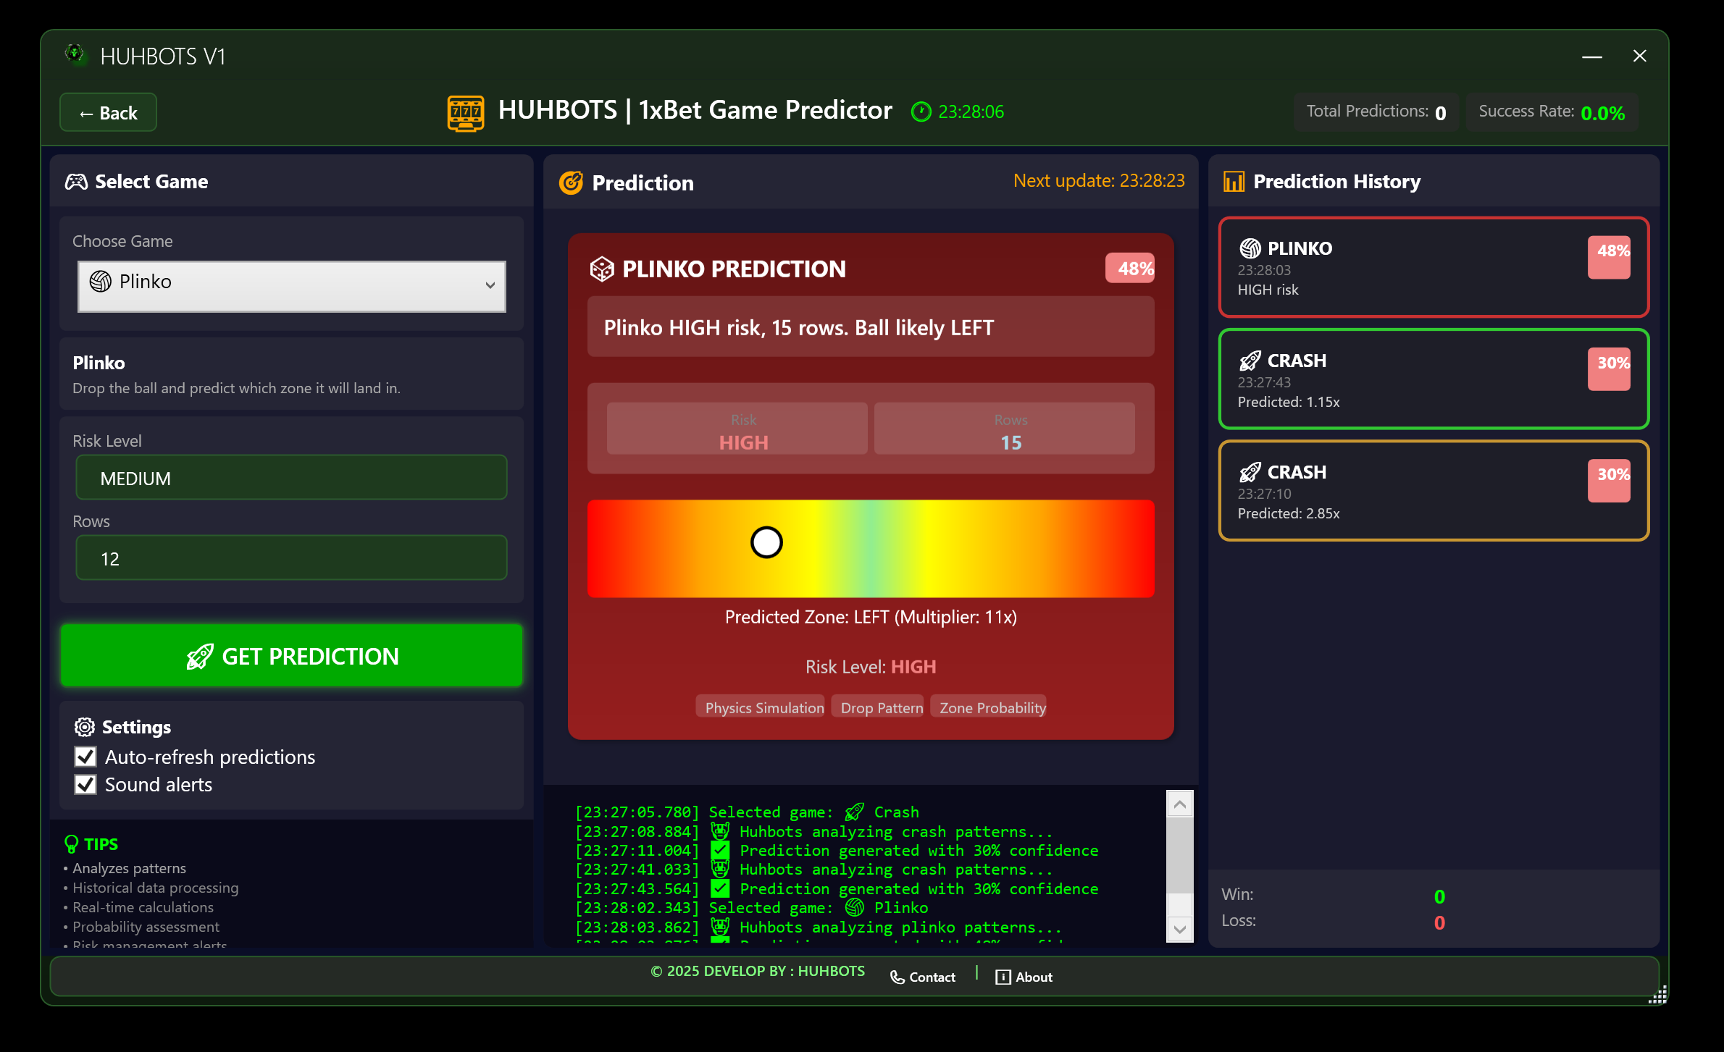Click the Total Predictions counter
The image size is (1724, 1052).
point(1376,112)
